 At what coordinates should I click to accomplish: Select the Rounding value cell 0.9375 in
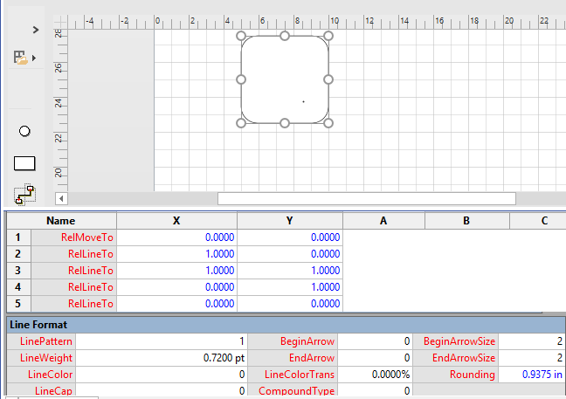pyautogui.click(x=532, y=375)
